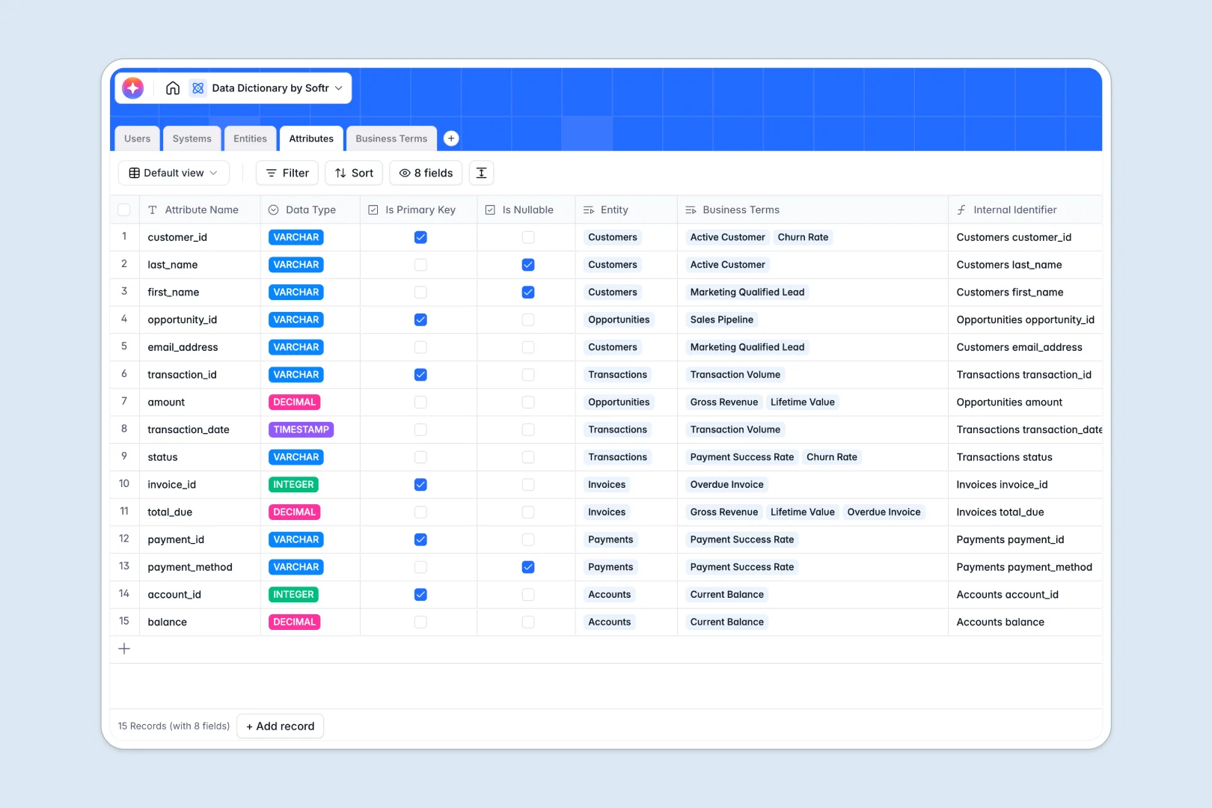
Task: Select Payments payment_method identifier cell
Action: pos(1025,567)
